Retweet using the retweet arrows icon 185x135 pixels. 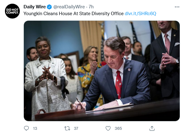click(67, 128)
